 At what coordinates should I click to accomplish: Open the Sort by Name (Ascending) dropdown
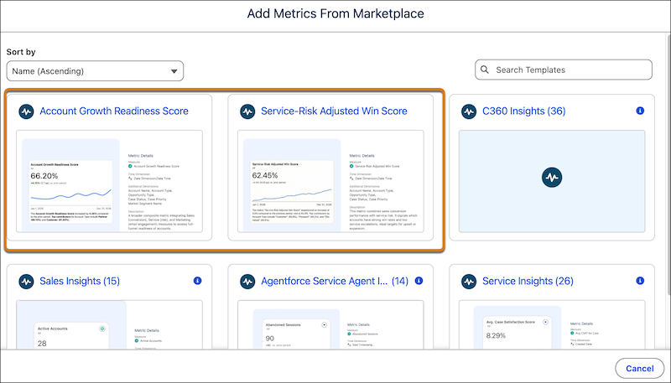click(x=95, y=71)
